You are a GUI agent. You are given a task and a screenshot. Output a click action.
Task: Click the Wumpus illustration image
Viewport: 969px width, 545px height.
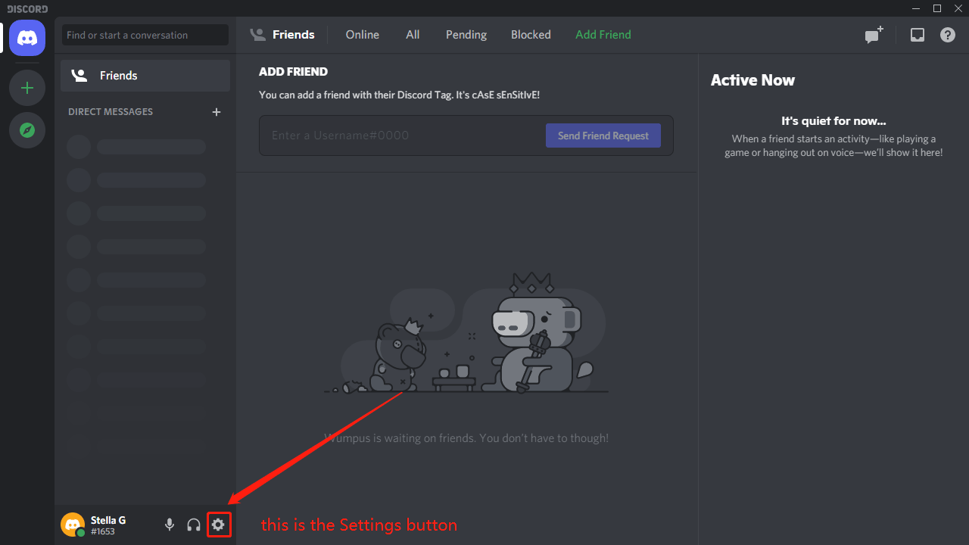coord(466,333)
